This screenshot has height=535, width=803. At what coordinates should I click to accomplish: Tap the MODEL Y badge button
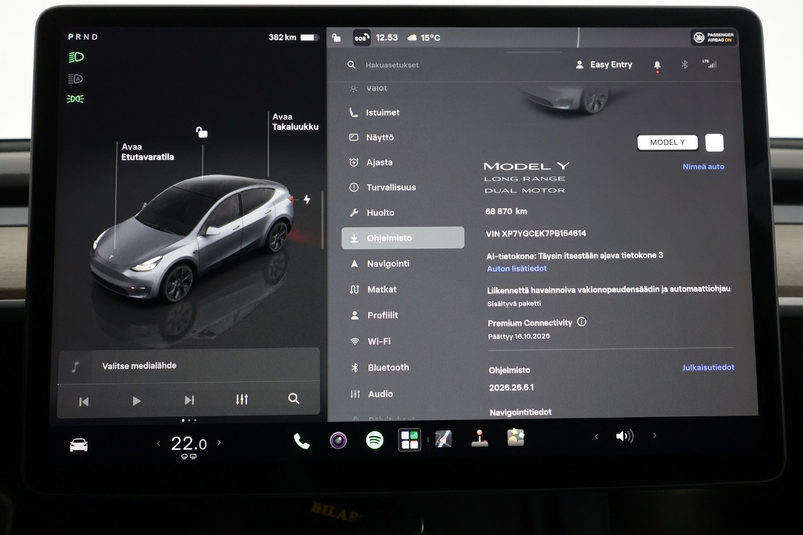pos(668,142)
